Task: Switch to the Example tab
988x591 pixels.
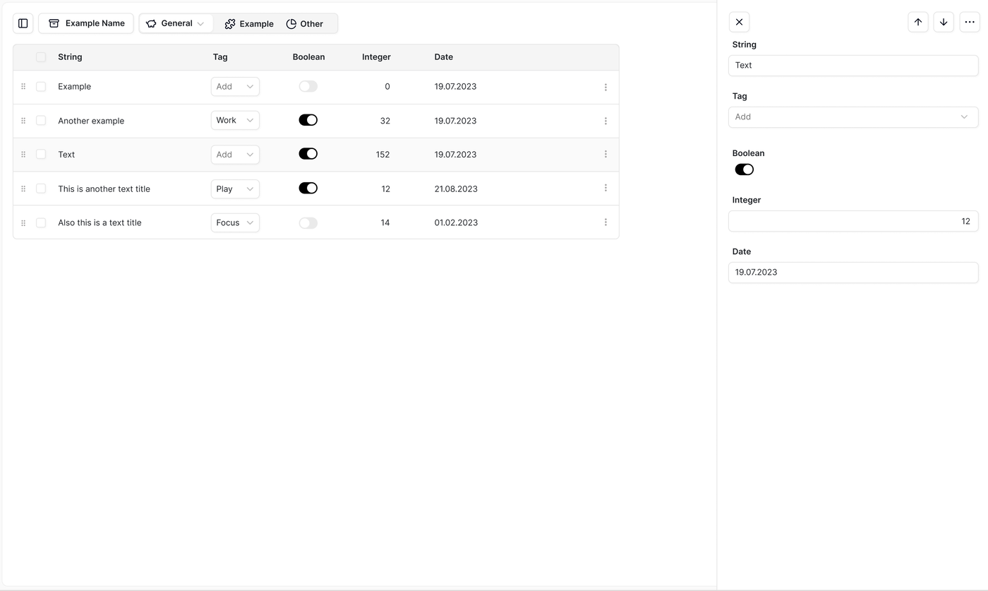Action: pos(249,24)
